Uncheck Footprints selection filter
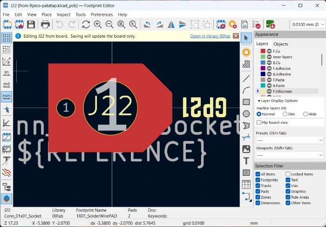 click(x=258, y=180)
